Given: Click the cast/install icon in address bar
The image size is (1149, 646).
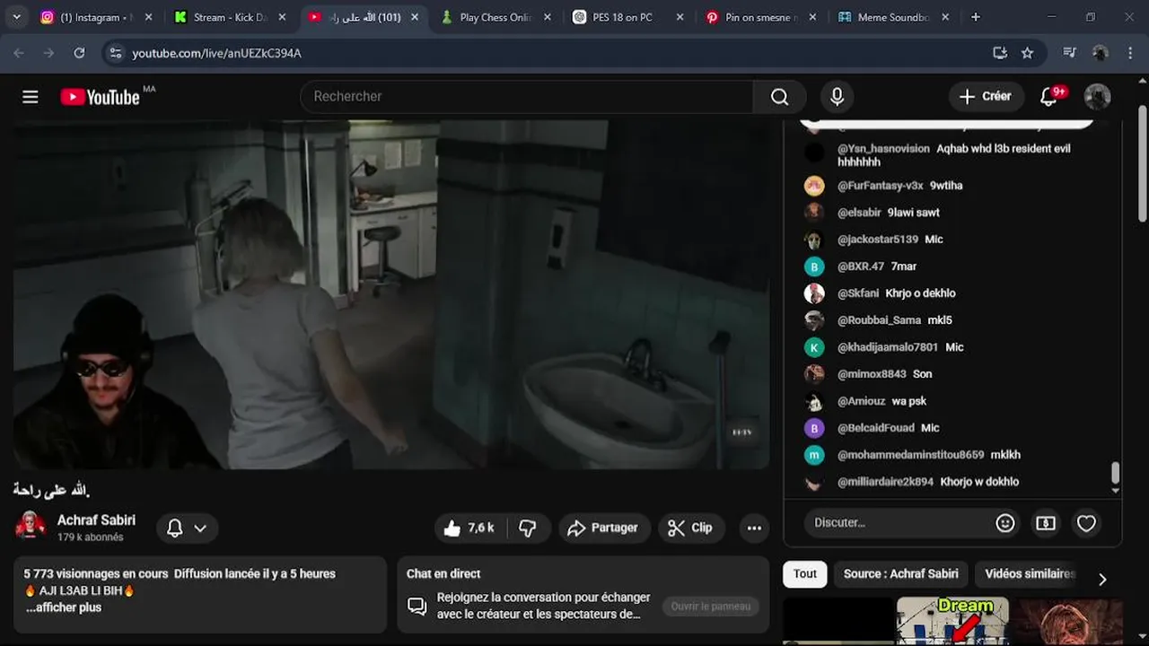Looking at the screenshot, I should (x=999, y=53).
